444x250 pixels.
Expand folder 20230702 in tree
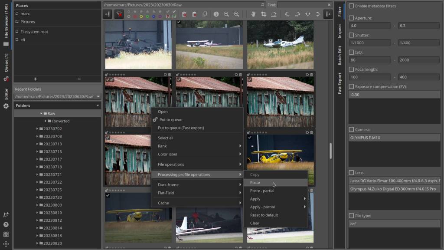click(x=37, y=128)
